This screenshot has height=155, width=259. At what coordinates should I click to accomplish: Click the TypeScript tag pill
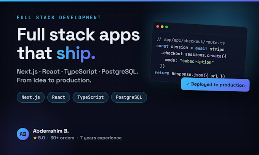click(91, 97)
